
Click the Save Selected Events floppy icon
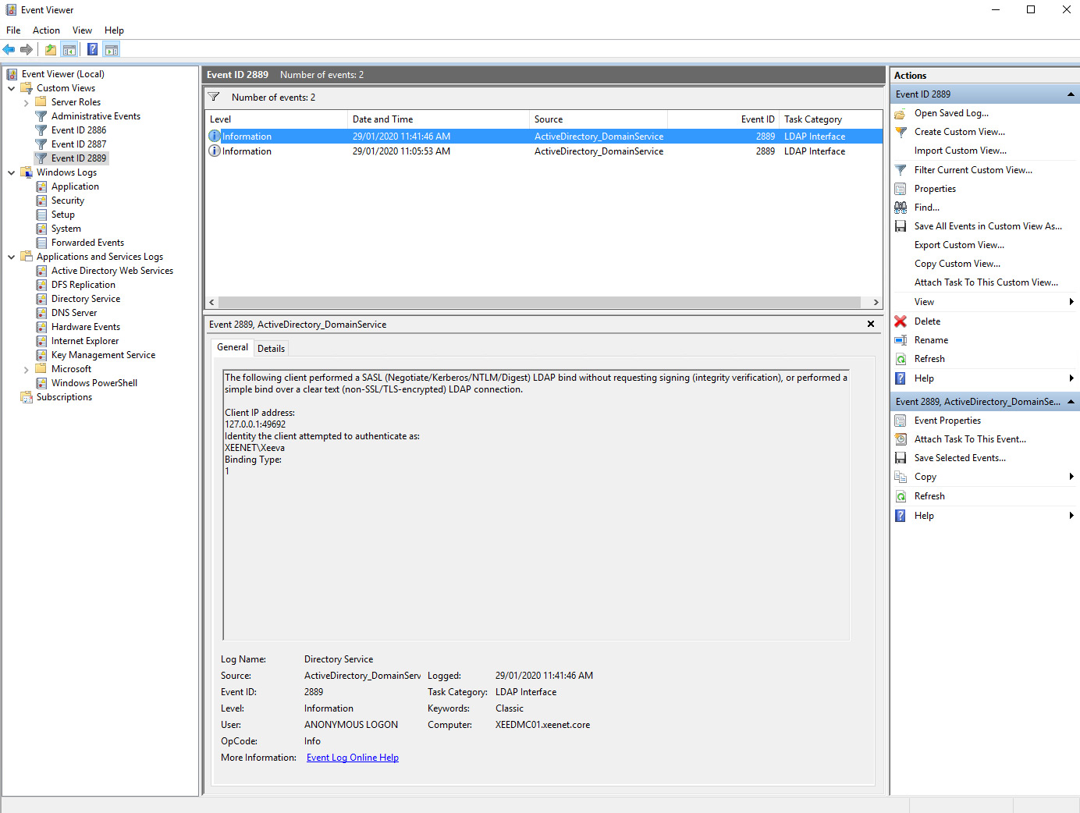click(901, 458)
